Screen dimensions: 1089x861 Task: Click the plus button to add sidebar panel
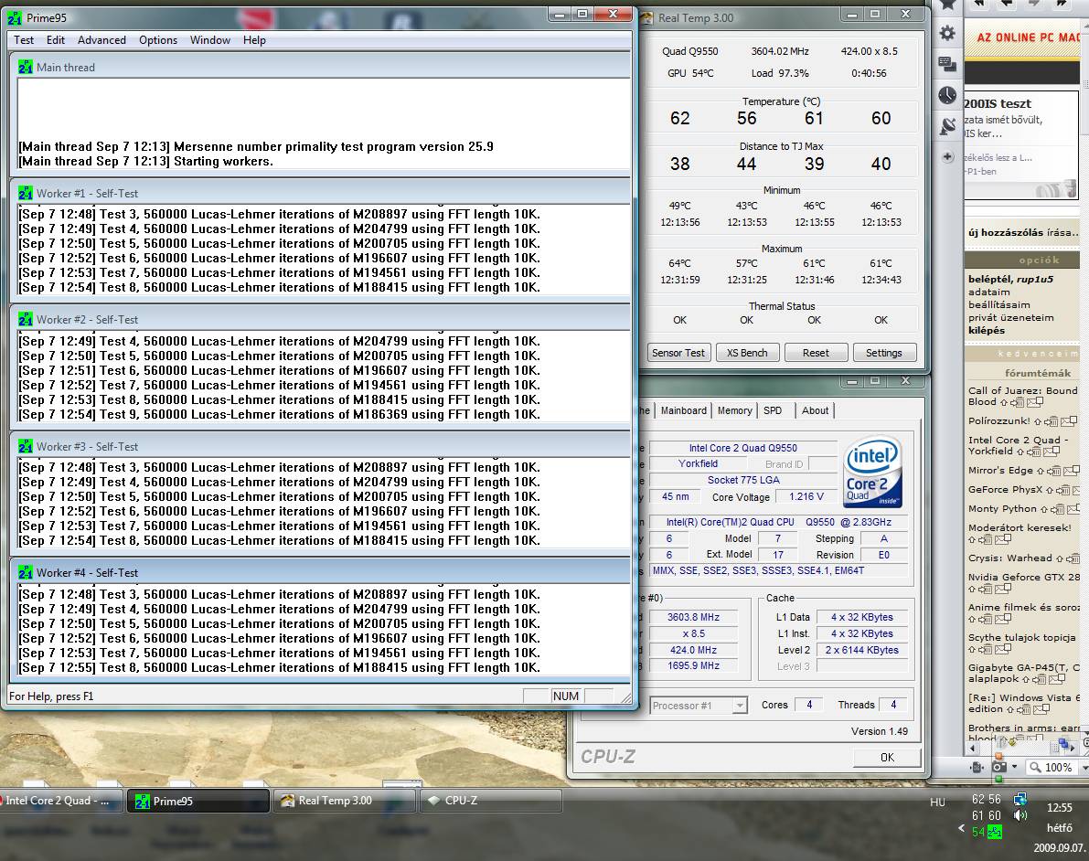(947, 157)
